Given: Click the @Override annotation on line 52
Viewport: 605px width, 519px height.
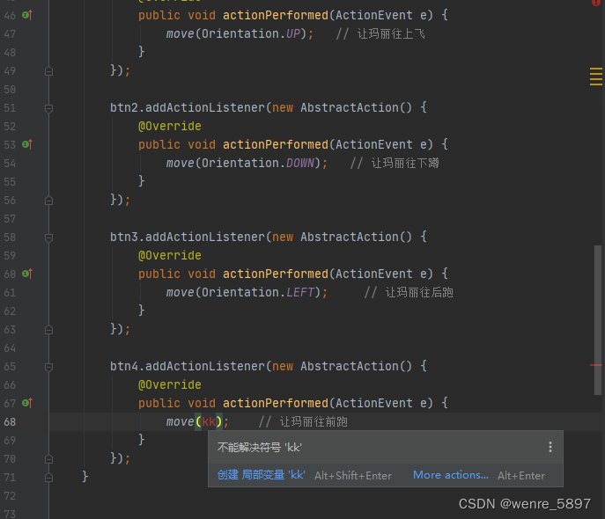Looking at the screenshot, I should (170, 126).
